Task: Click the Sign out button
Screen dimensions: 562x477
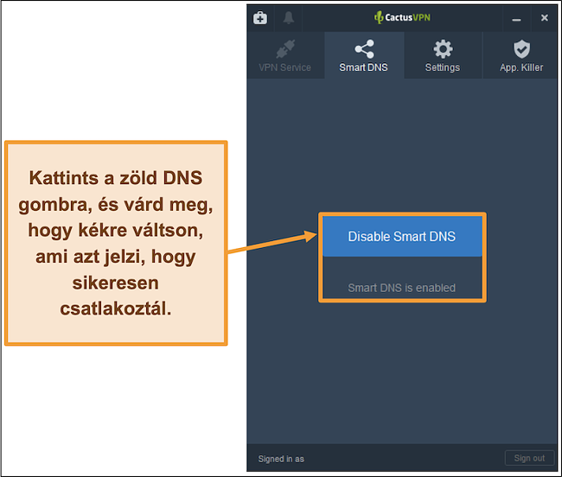Action: (x=529, y=458)
